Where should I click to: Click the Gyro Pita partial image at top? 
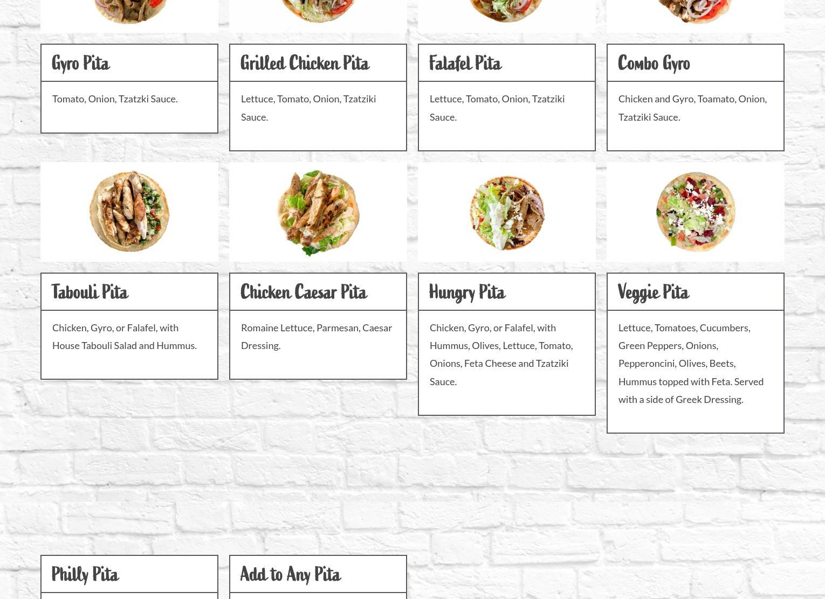click(x=129, y=16)
